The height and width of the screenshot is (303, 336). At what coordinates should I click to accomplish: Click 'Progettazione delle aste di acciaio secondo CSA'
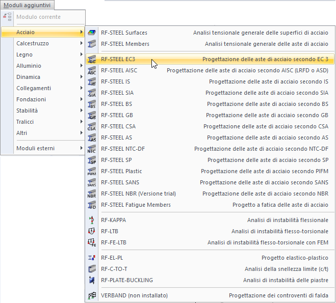pos(266,126)
